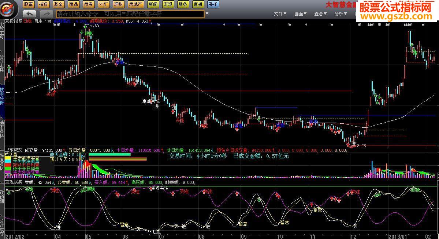Click the back arrow navigation button
The height and width of the screenshot is (239, 439).
point(29,14)
